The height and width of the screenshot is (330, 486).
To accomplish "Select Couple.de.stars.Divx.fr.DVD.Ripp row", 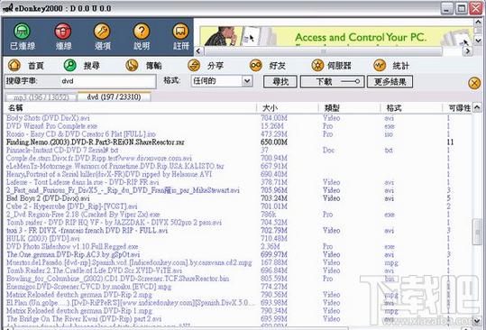I will pyautogui.click(x=239, y=159).
